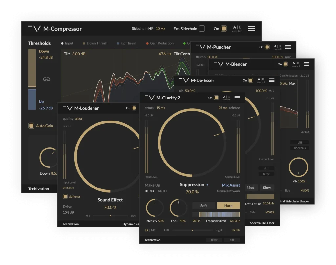Toggle the Auto Gain checkbox

click(x=31, y=126)
